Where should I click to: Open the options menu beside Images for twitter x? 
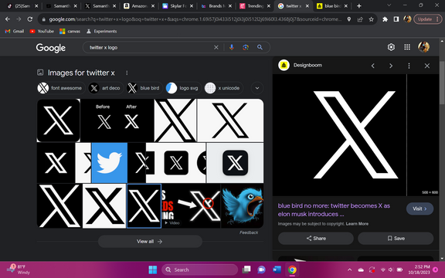[x=127, y=73]
